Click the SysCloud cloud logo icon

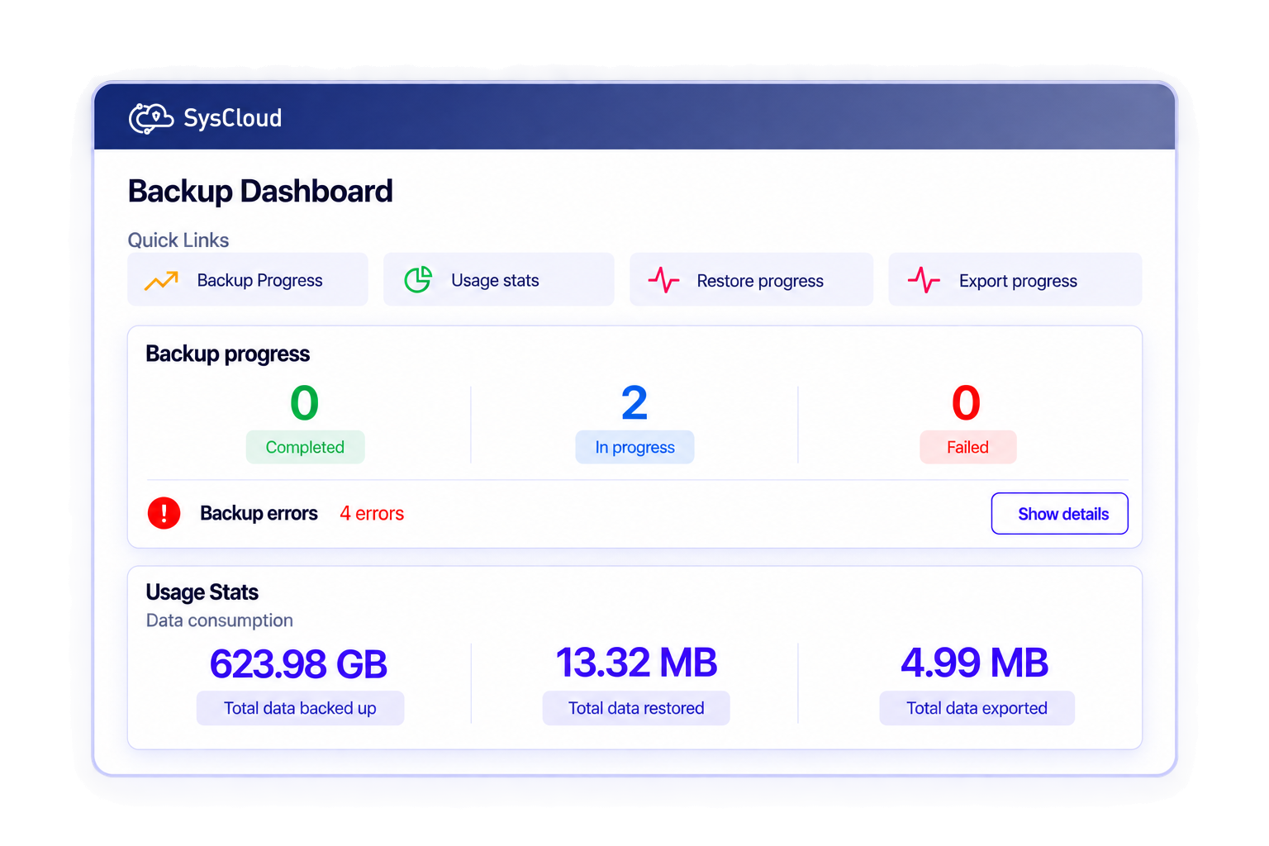151,118
